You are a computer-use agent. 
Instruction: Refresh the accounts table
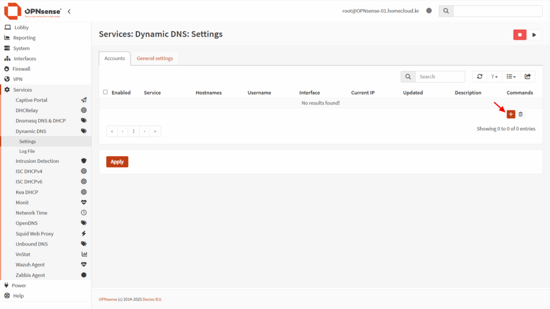[x=480, y=77]
